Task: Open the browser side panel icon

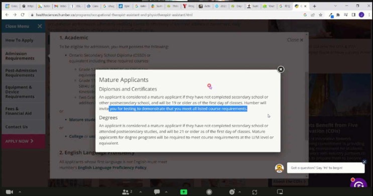Action: pos(353,15)
